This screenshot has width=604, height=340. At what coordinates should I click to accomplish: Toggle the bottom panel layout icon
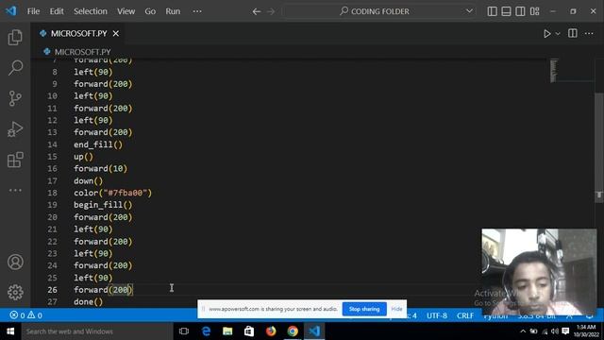(x=506, y=11)
